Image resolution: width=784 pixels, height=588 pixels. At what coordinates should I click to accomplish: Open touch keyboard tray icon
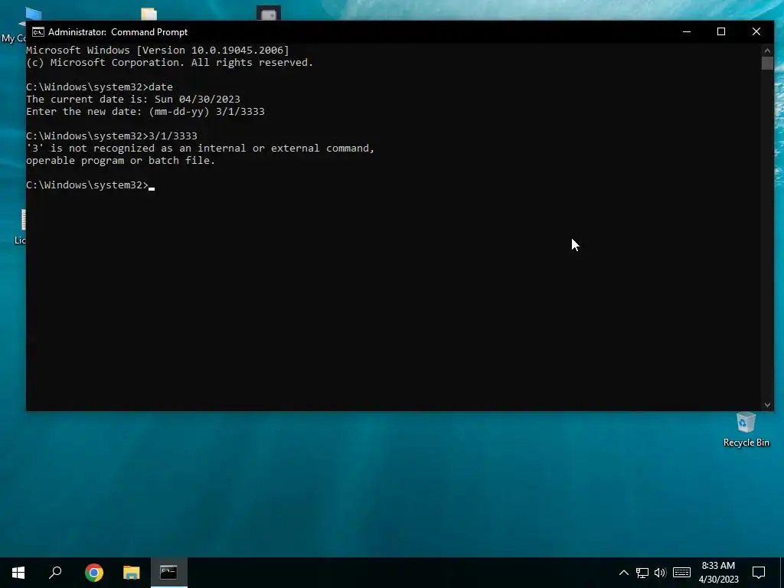tap(681, 573)
